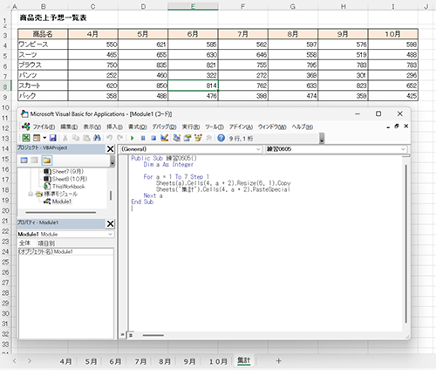Switch to the 4月 sheet tab
The height and width of the screenshot is (370, 436).
click(x=66, y=361)
